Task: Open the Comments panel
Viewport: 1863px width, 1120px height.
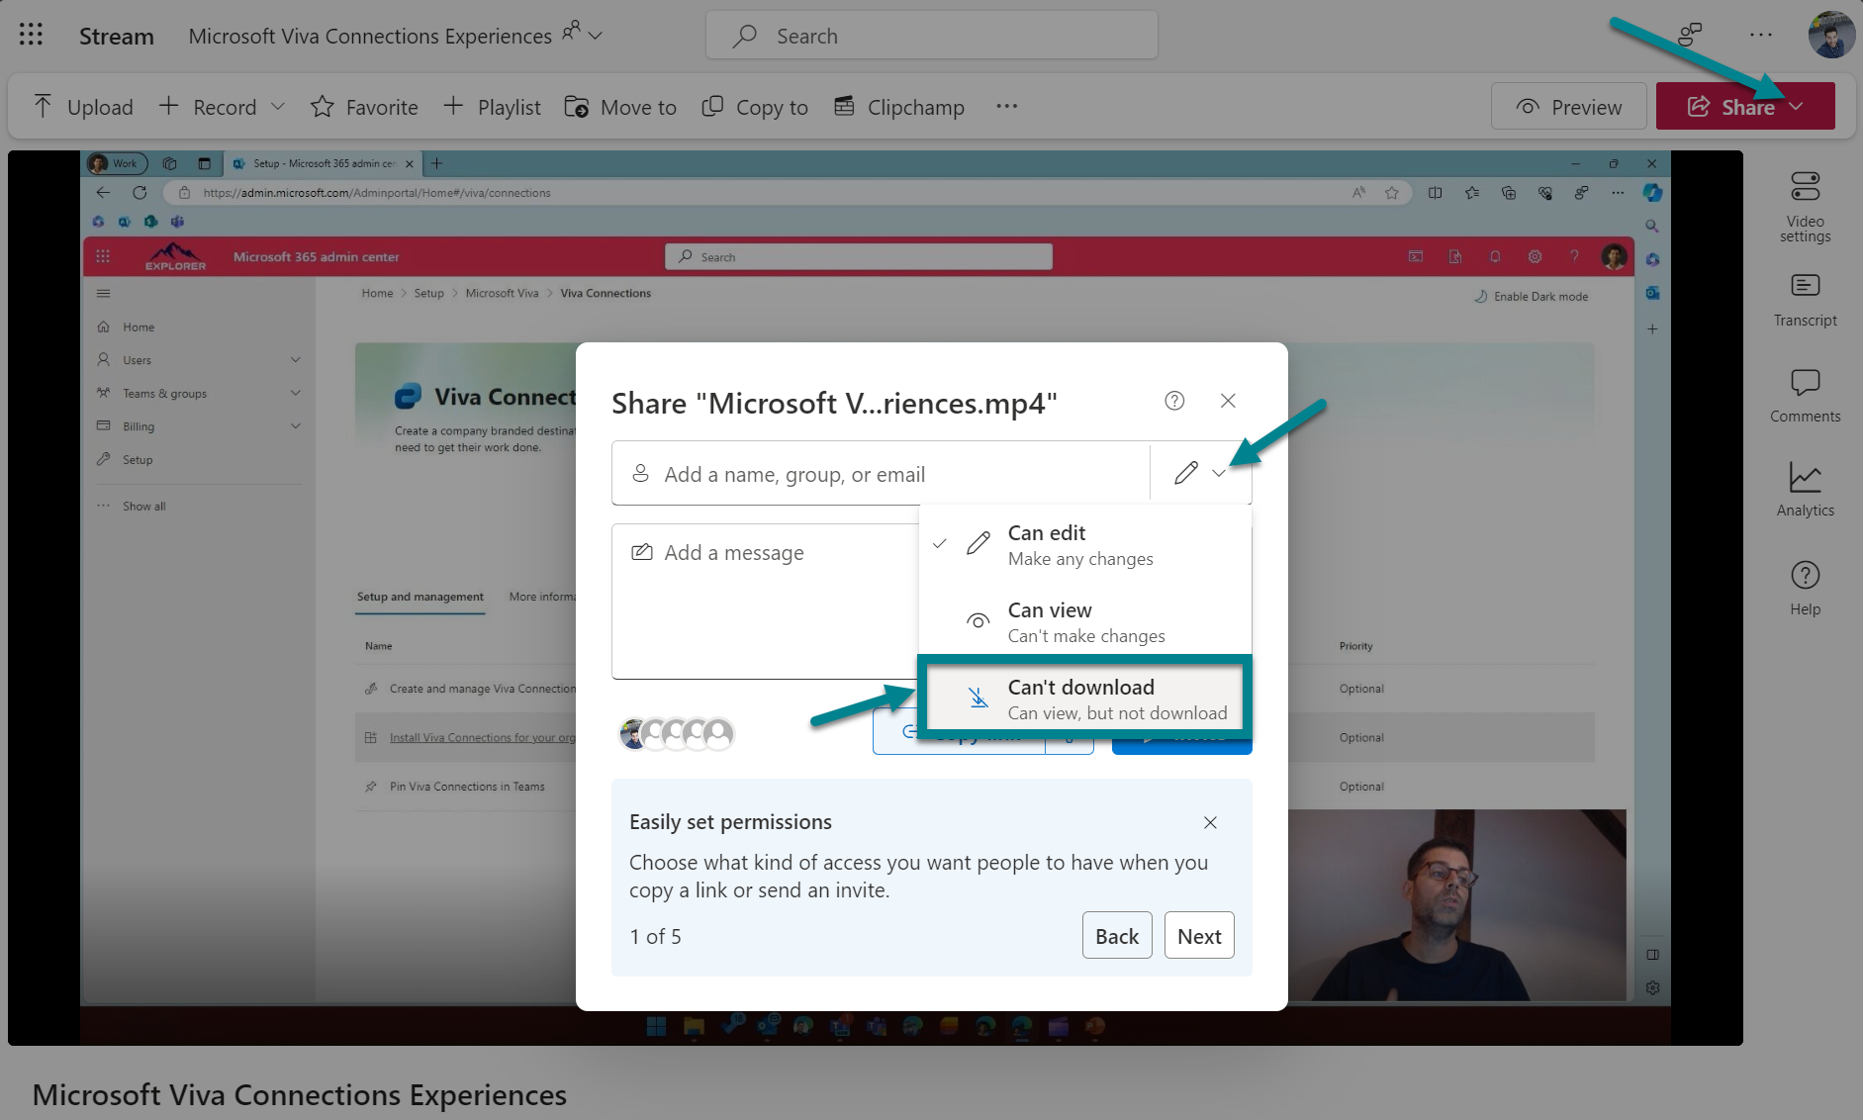Action: 1805,394
